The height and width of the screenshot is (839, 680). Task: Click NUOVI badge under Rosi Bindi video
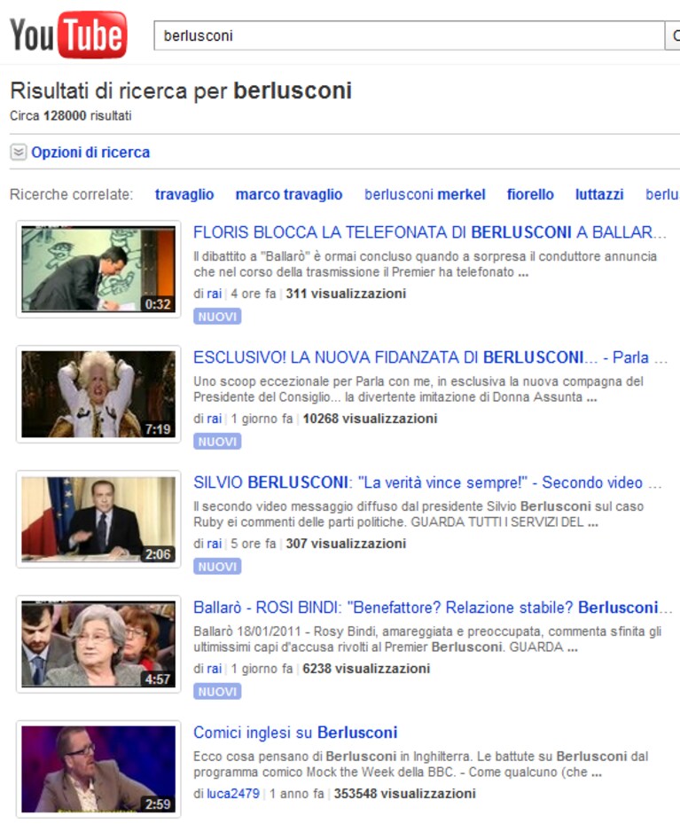[217, 692]
